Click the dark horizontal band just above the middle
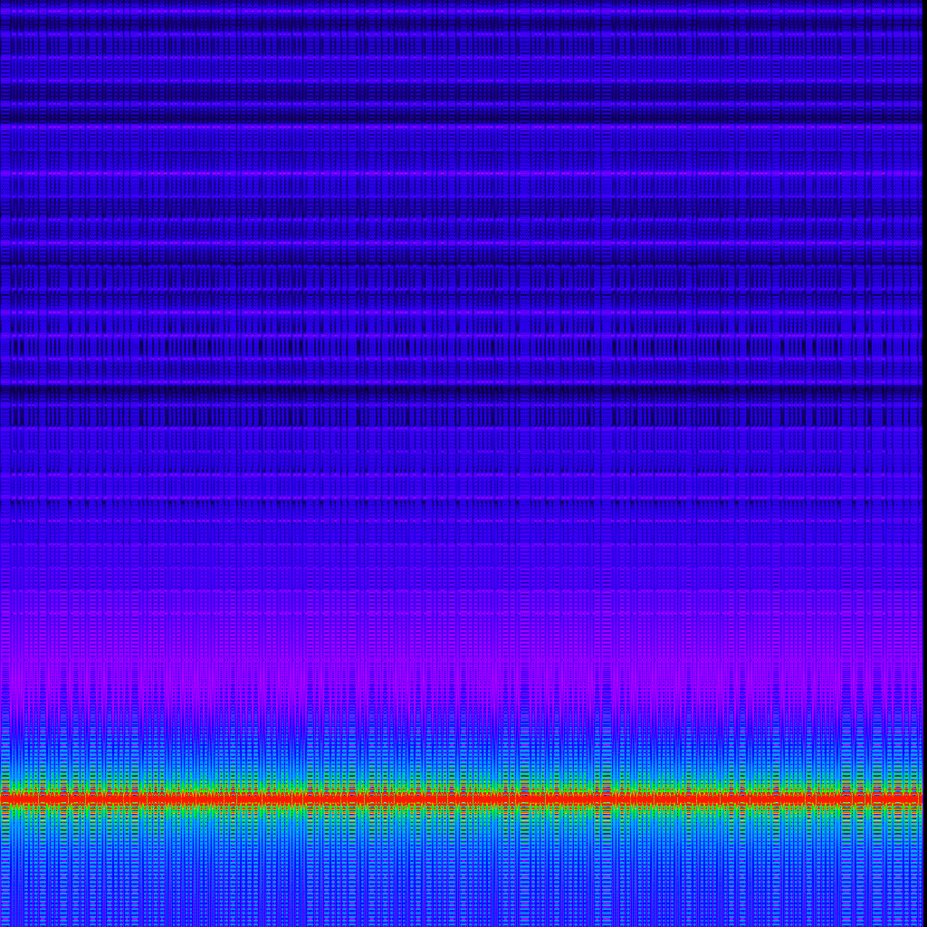The image size is (927, 927). click(x=463, y=391)
